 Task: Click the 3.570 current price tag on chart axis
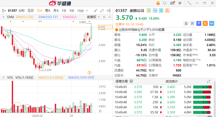tap(105, 27)
